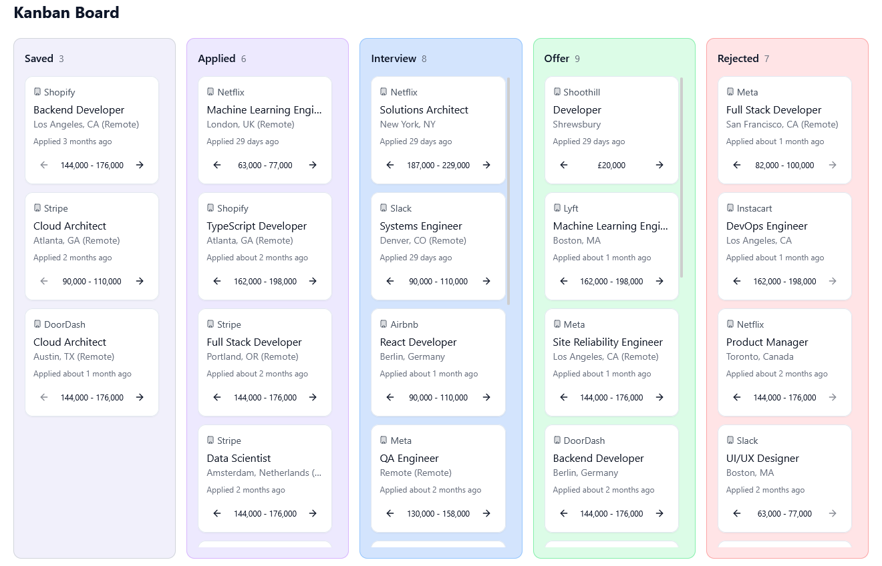The image size is (882, 566).
Task: Click the Shoothill logo on Developer card
Action: pyautogui.click(x=556, y=91)
